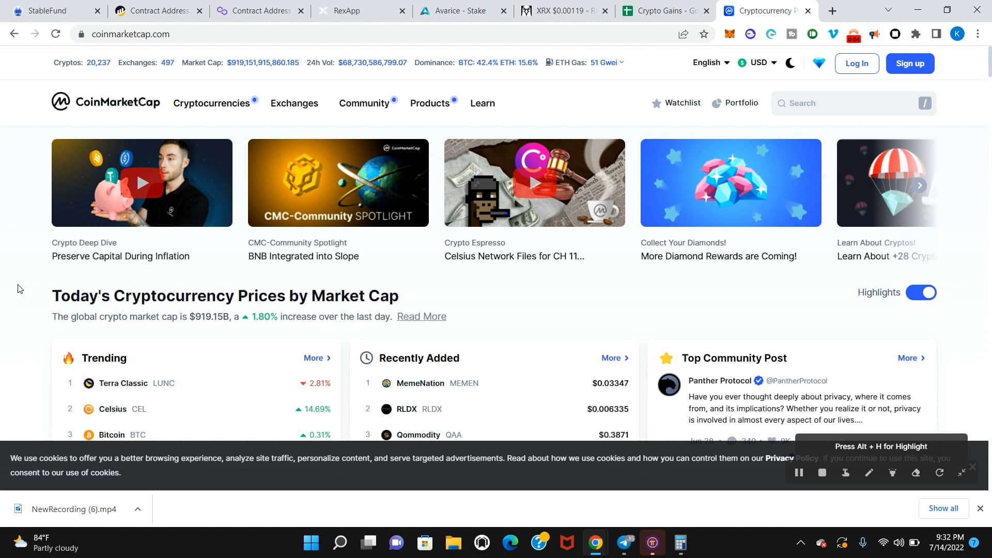Viewport: 992px width, 558px height.
Task: Turn off the Highlights toggle
Action: pos(921,292)
